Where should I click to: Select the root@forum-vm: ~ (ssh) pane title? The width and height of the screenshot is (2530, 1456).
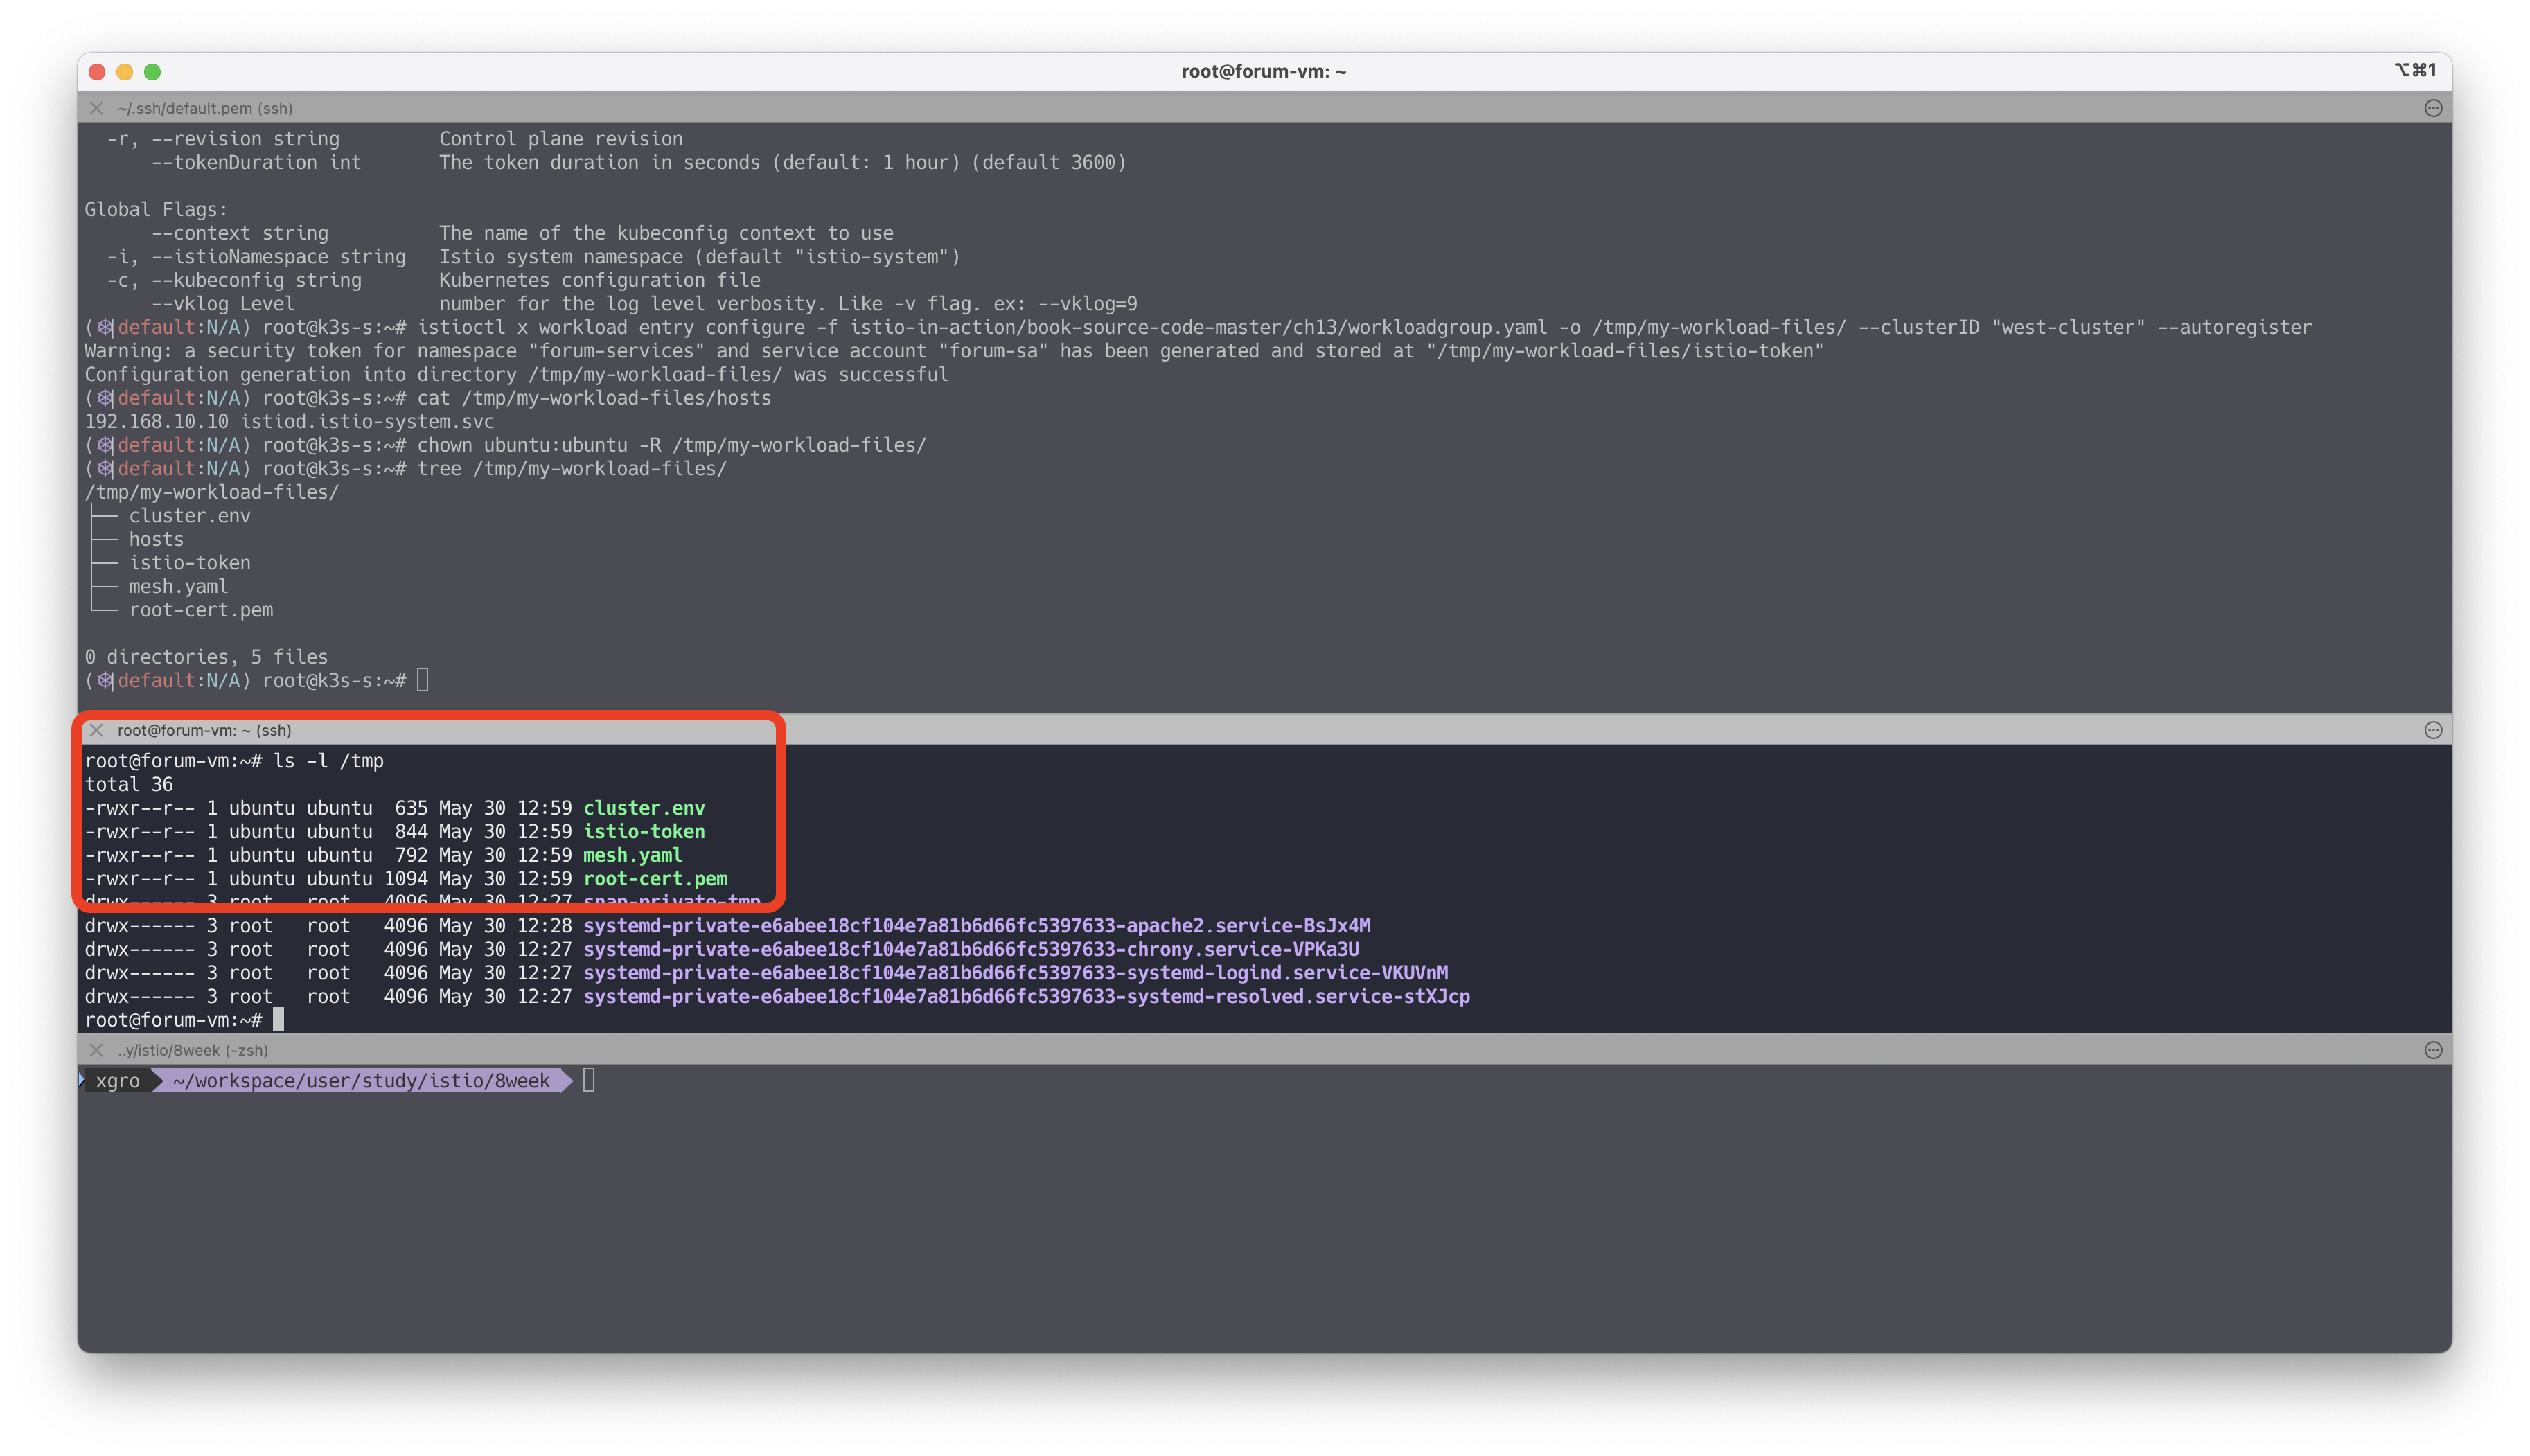point(204,730)
